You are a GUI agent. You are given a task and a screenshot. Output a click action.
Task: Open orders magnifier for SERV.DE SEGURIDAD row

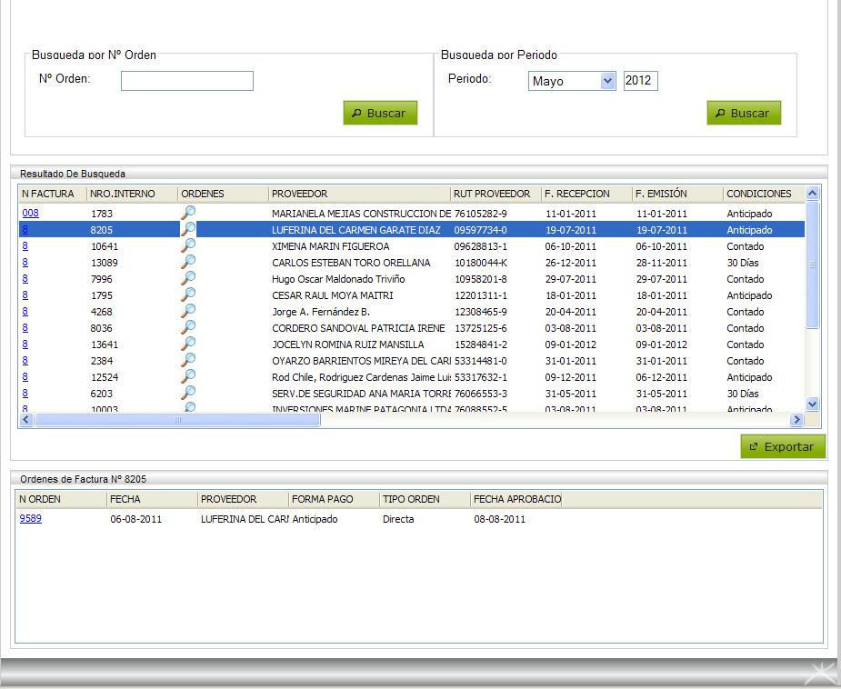188,393
